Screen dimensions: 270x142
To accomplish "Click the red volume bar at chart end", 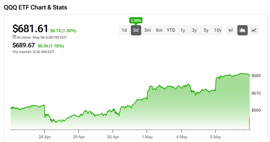I will point(249,123).
